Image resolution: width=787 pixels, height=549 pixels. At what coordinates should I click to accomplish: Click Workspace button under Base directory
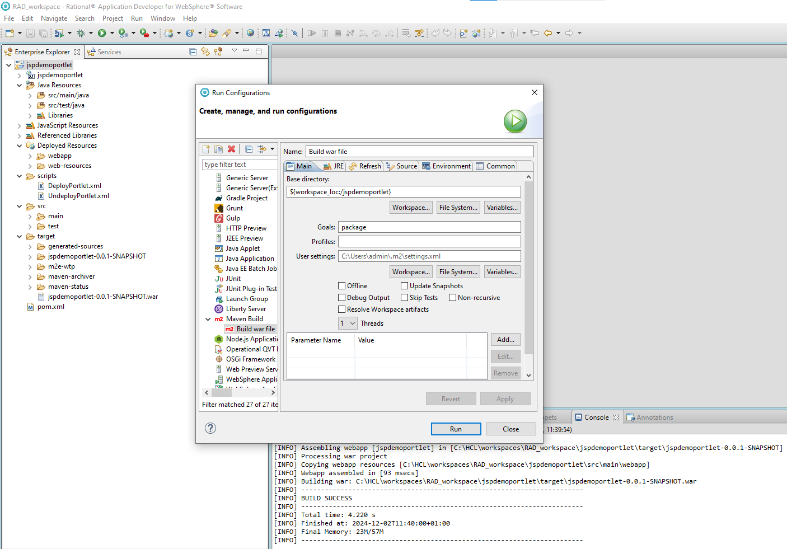411,208
